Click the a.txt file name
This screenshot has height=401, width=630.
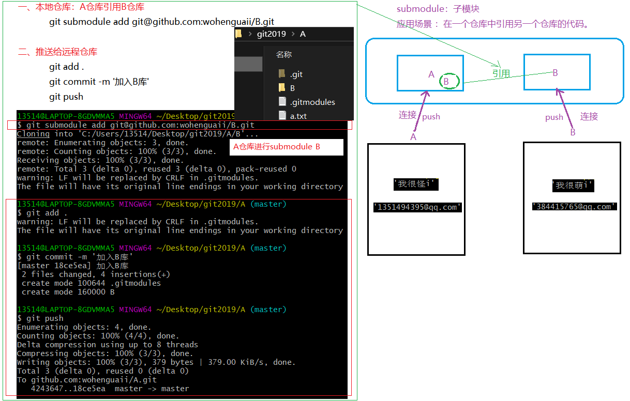tap(298, 116)
